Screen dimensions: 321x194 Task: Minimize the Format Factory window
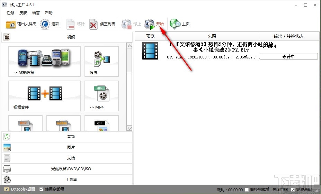(x=296, y=5)
